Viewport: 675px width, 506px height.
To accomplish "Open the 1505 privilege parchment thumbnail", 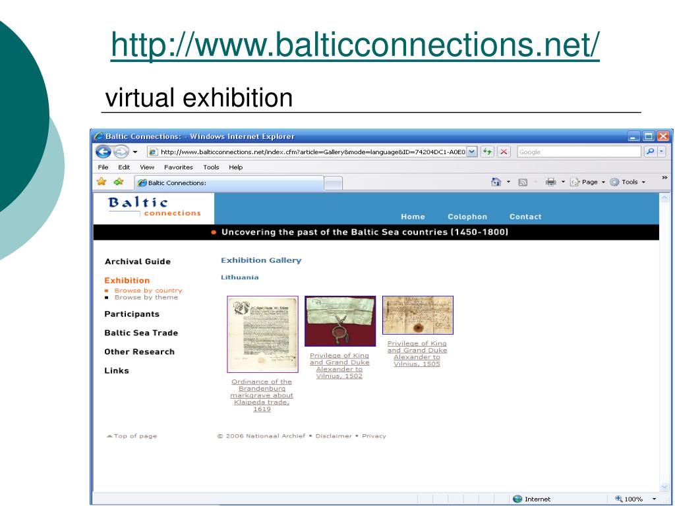I will 417,315.
